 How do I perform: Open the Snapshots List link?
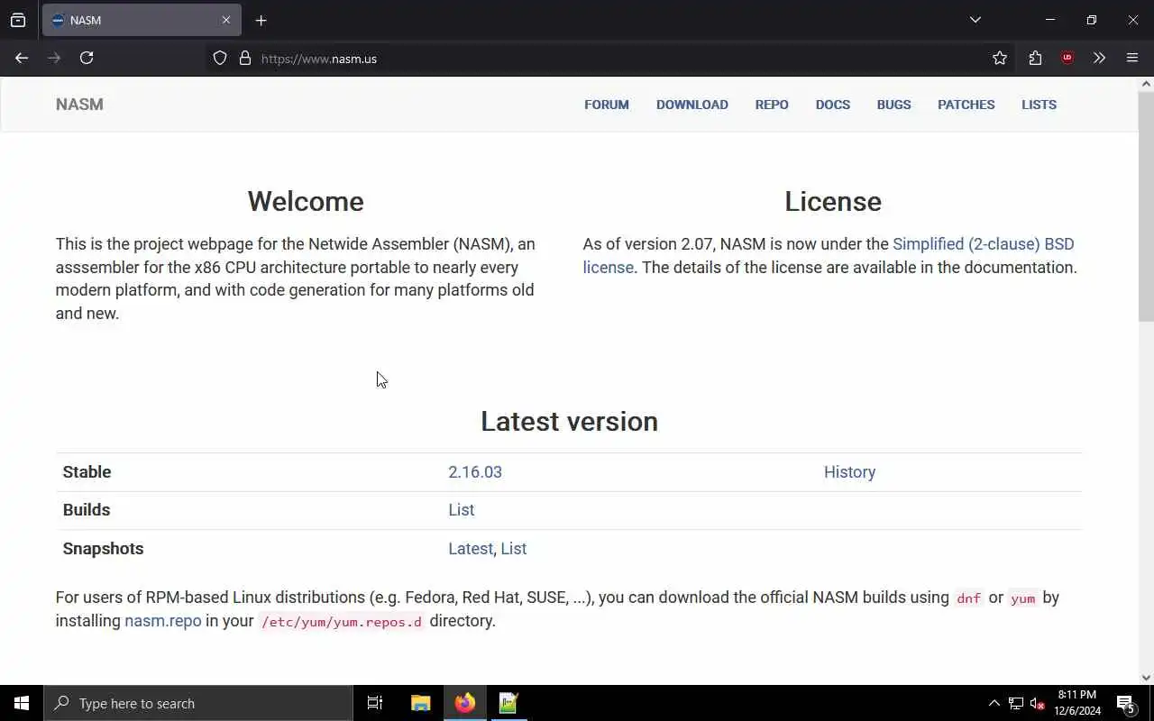point(514,549)
